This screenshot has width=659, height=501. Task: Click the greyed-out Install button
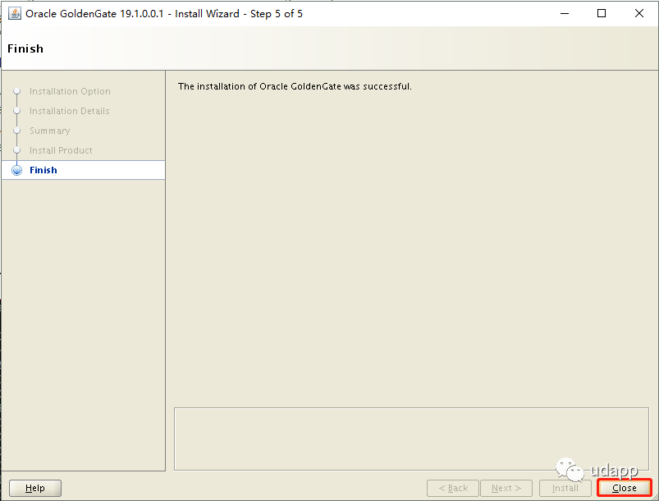565,488
